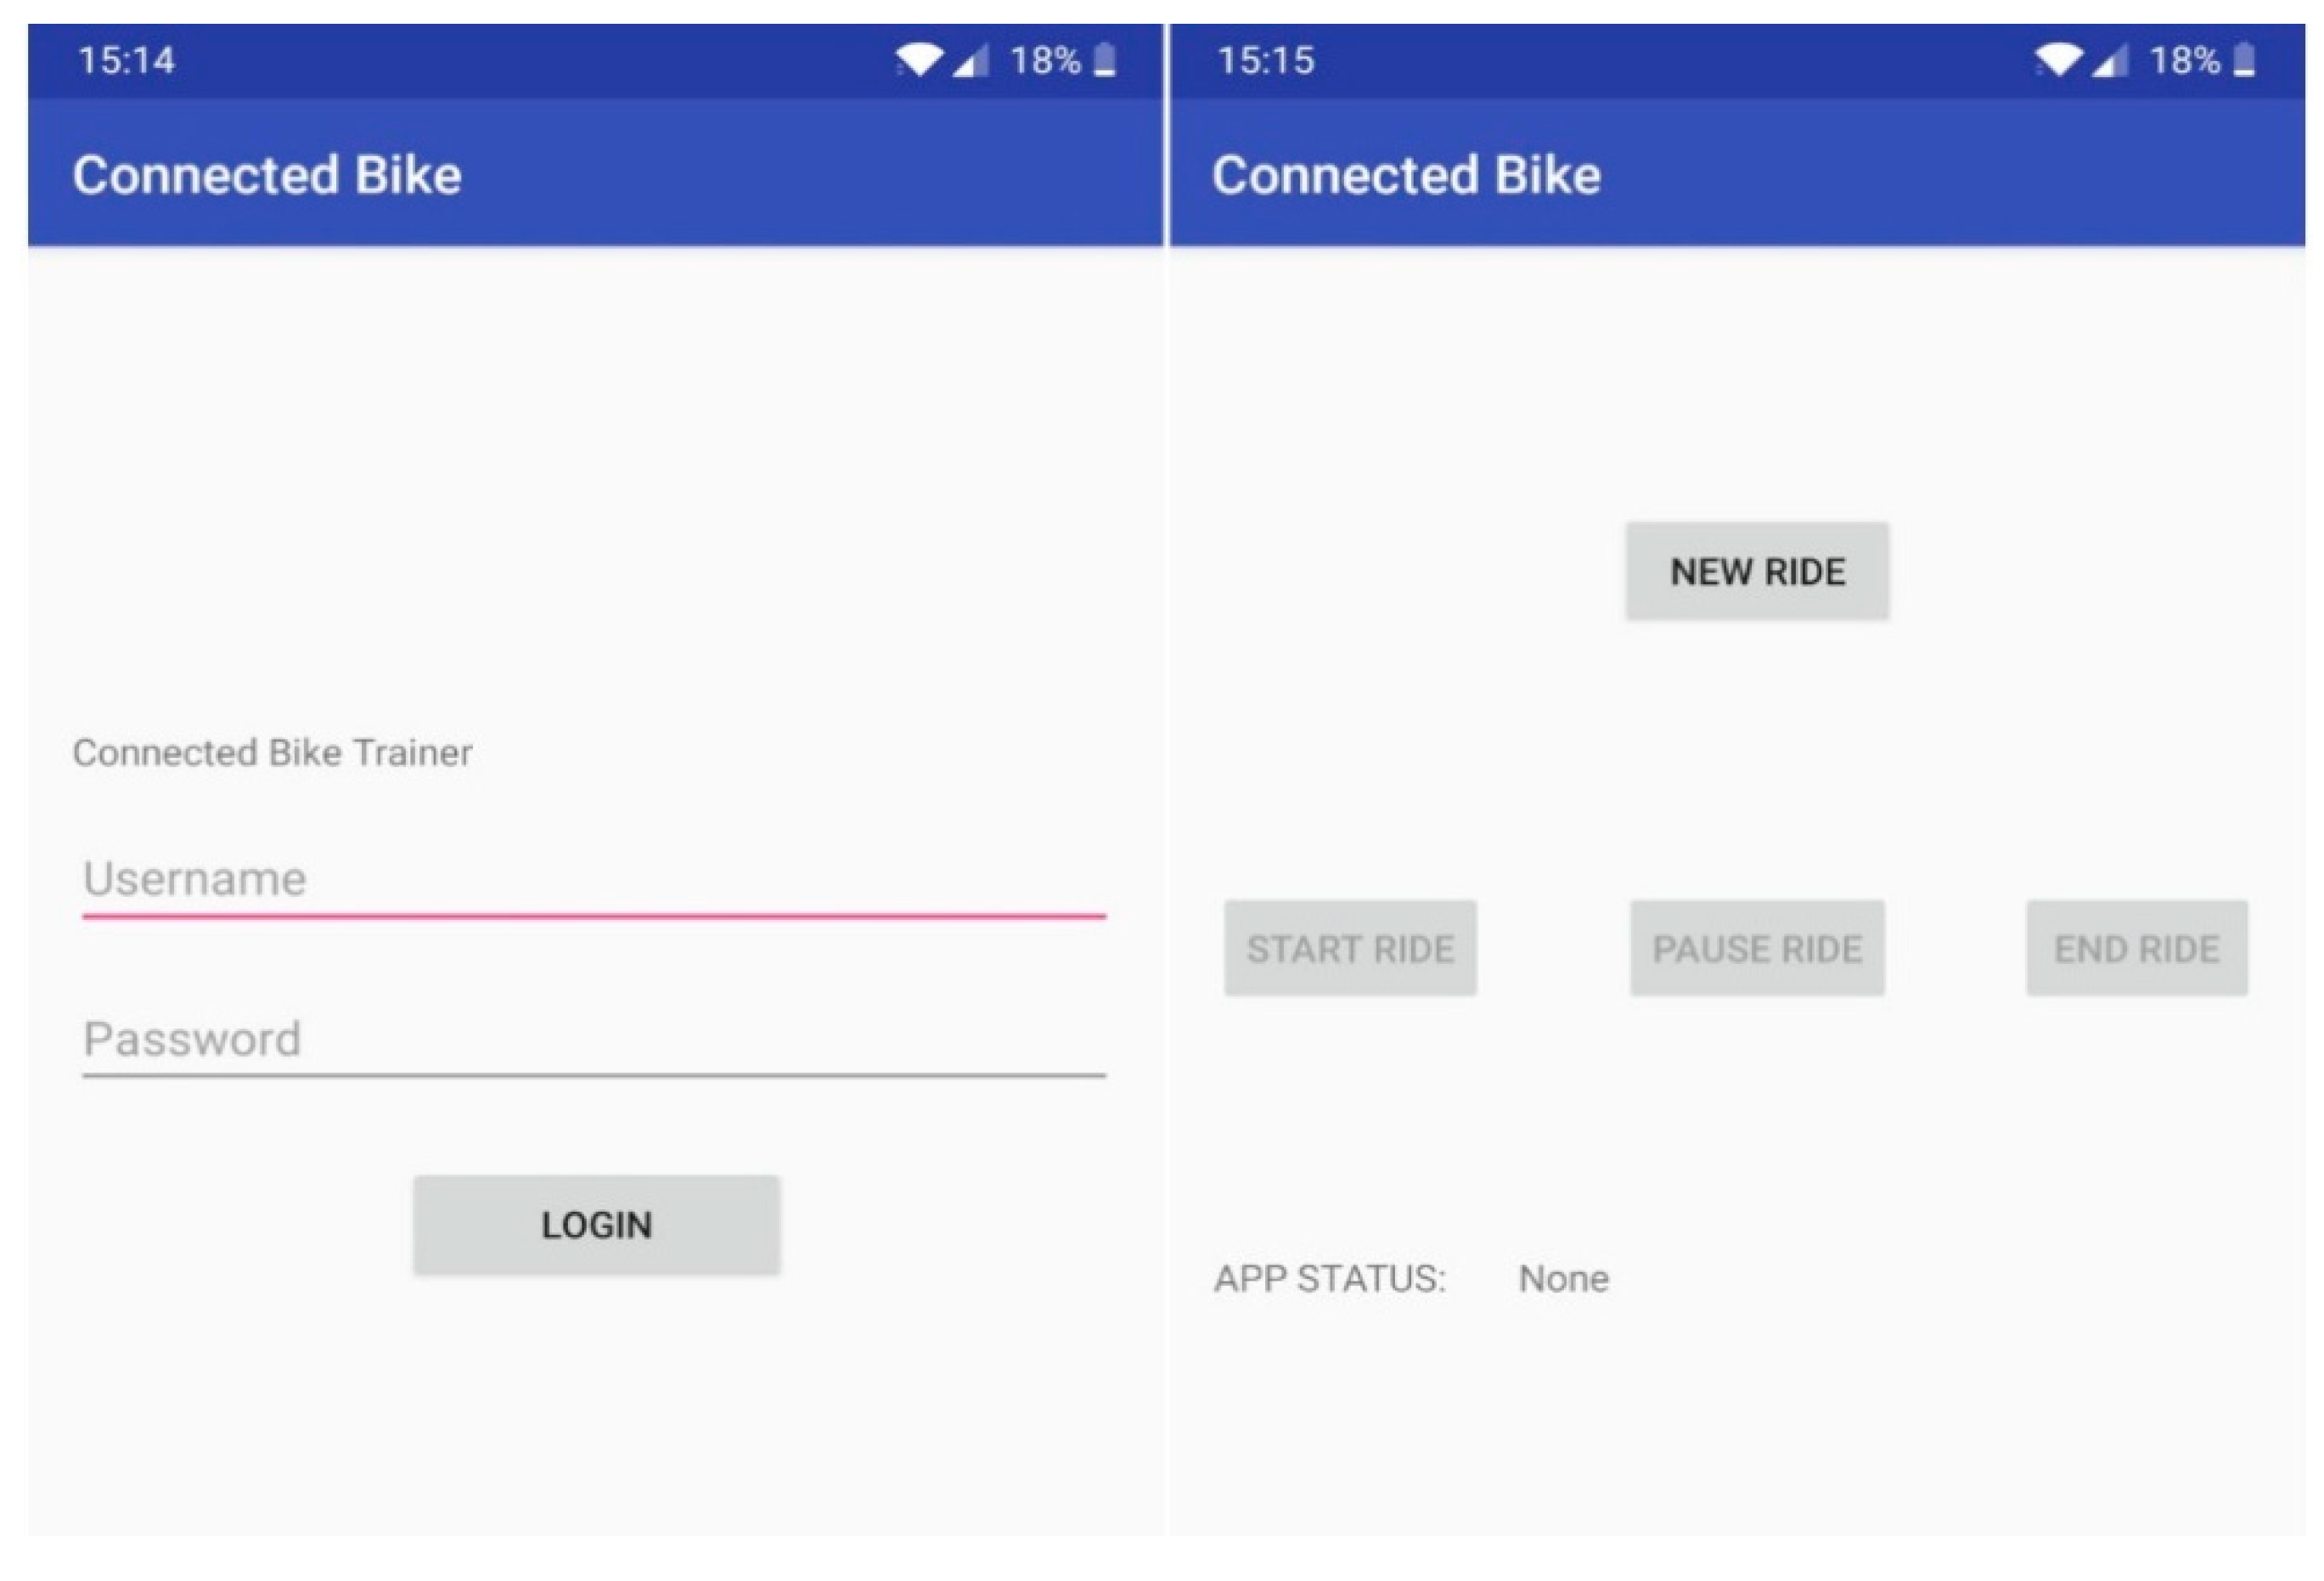
Task: Click the Connected Bike title above the login form
Action: click(x=267, y=175)
